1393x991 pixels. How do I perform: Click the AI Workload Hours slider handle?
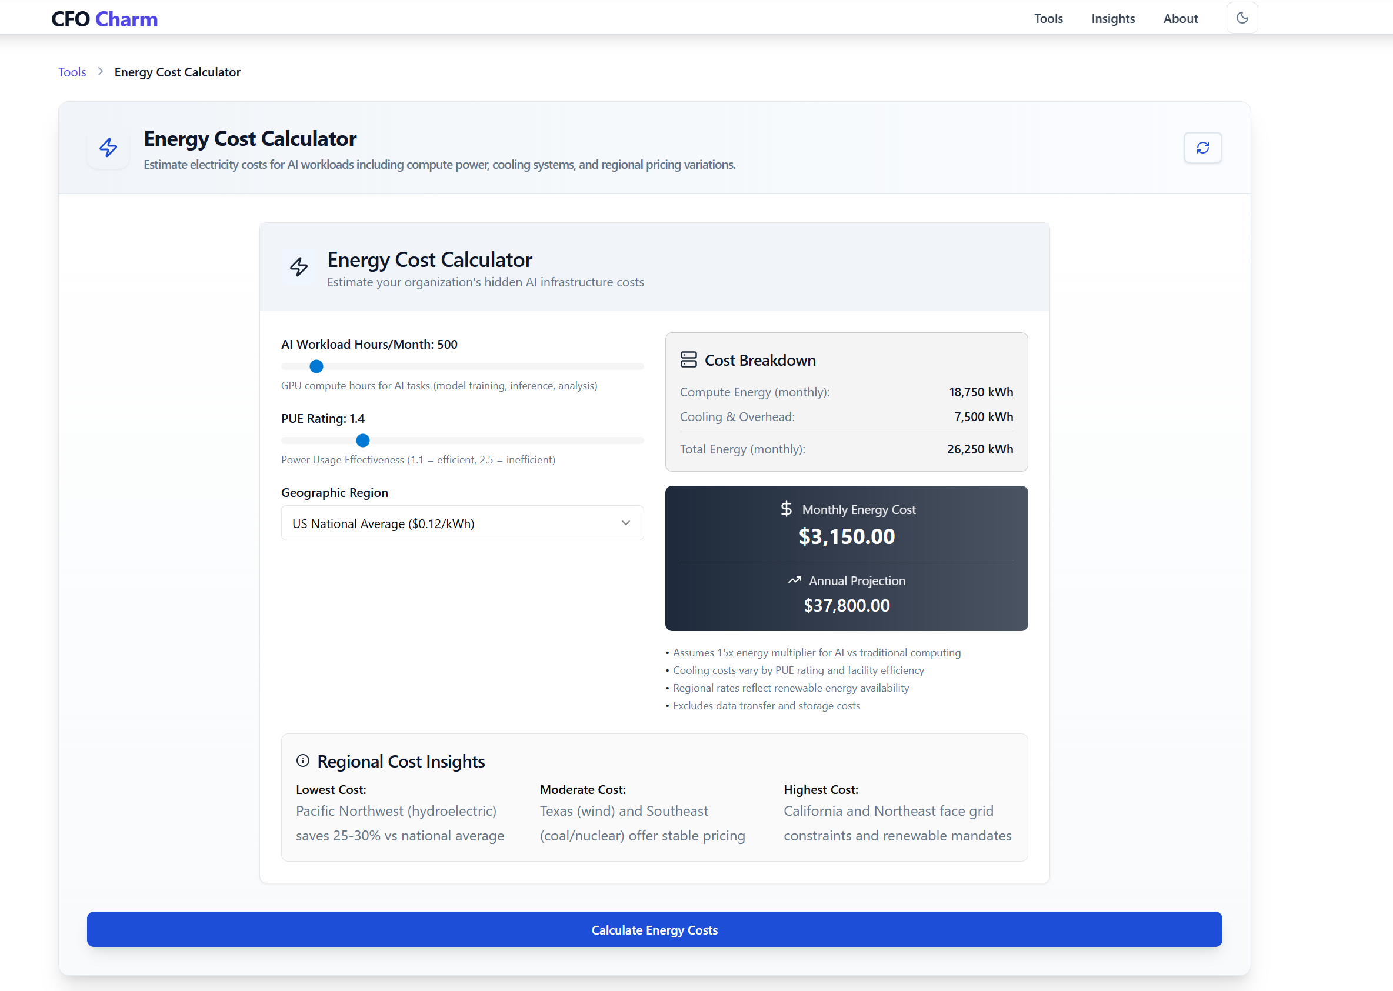point(316,366)
